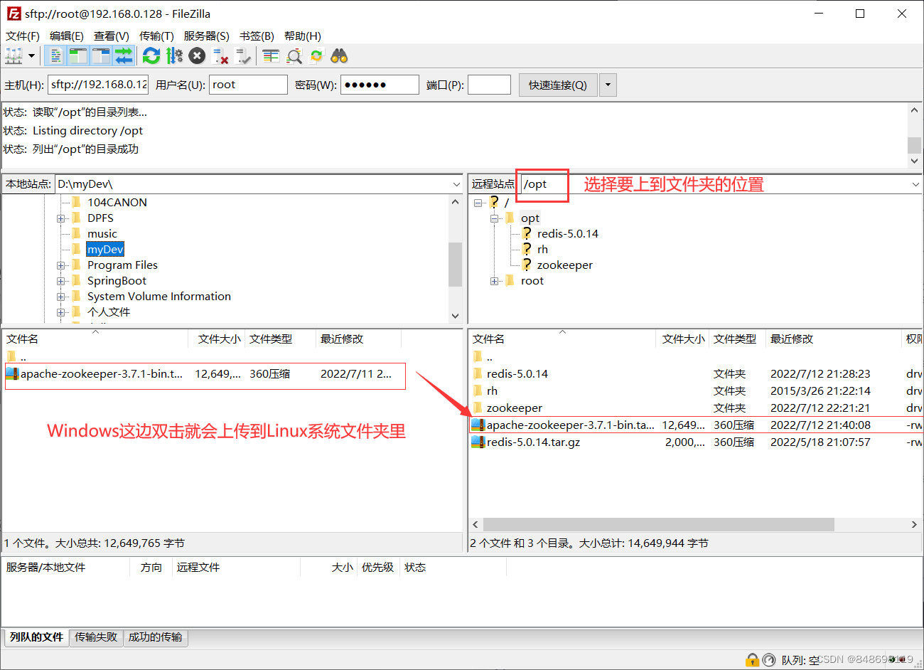The height and width of the screenshot is (670, 924).
Task: Select rh folder in remote tree
Action: coord(542,249)
